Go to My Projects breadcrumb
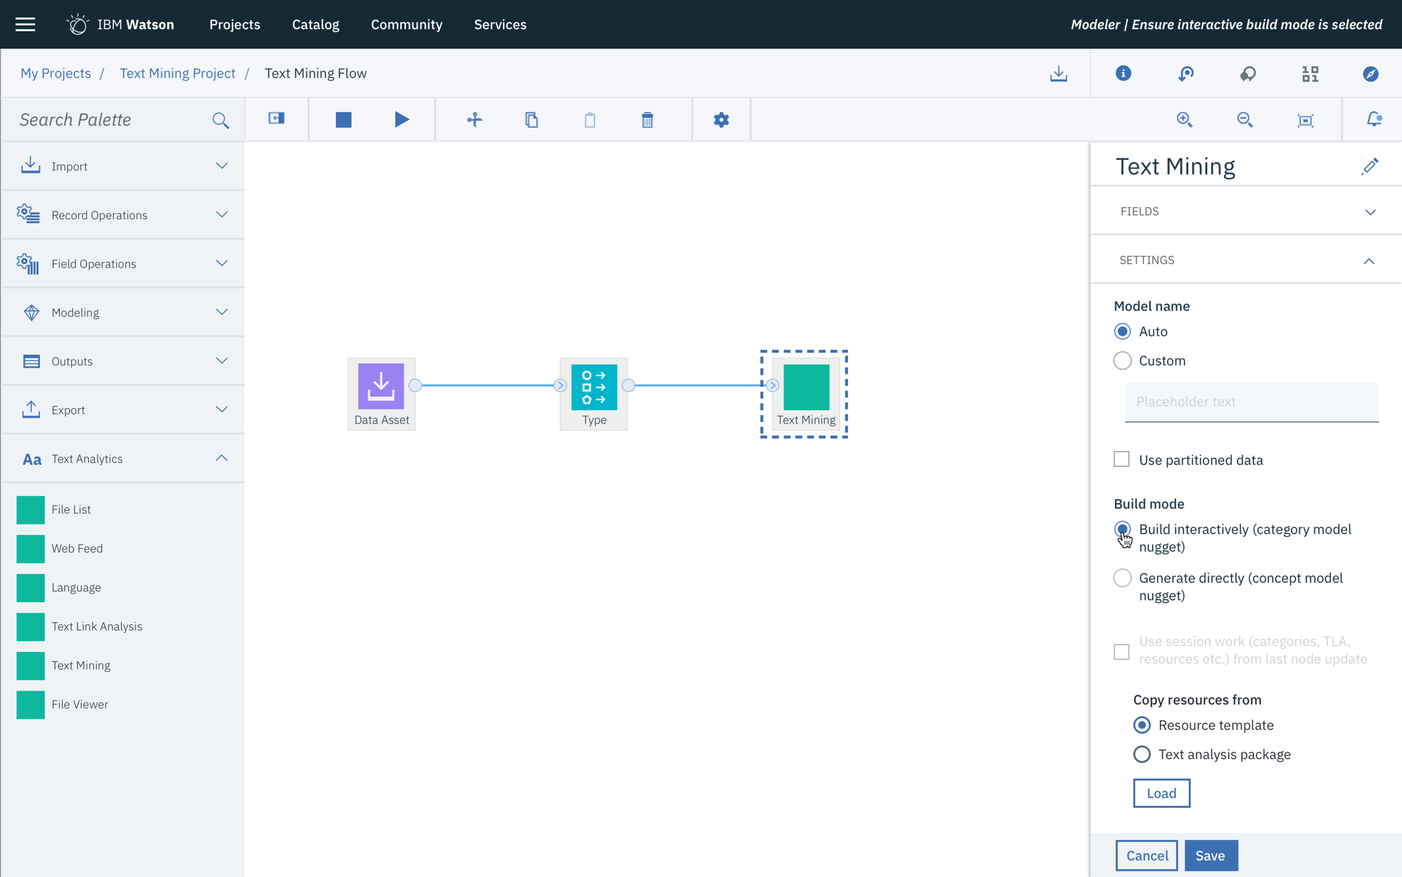The width and height of the screenshot is (1402, 877). coord(56,73)
